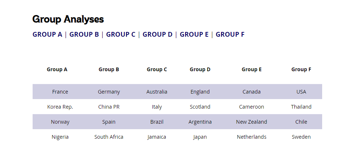This screenshot has height=160, width=350.
Task: Click the Group A column header
Action: (x=57, y=69)
